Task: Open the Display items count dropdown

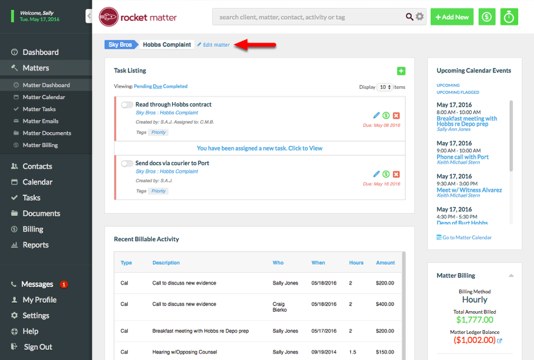Action: 385,87
